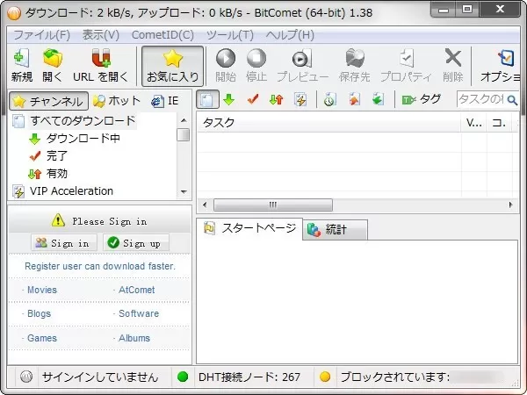Click the task list scroll left arrow
527x395 pixels.
[x=205, y=205]
